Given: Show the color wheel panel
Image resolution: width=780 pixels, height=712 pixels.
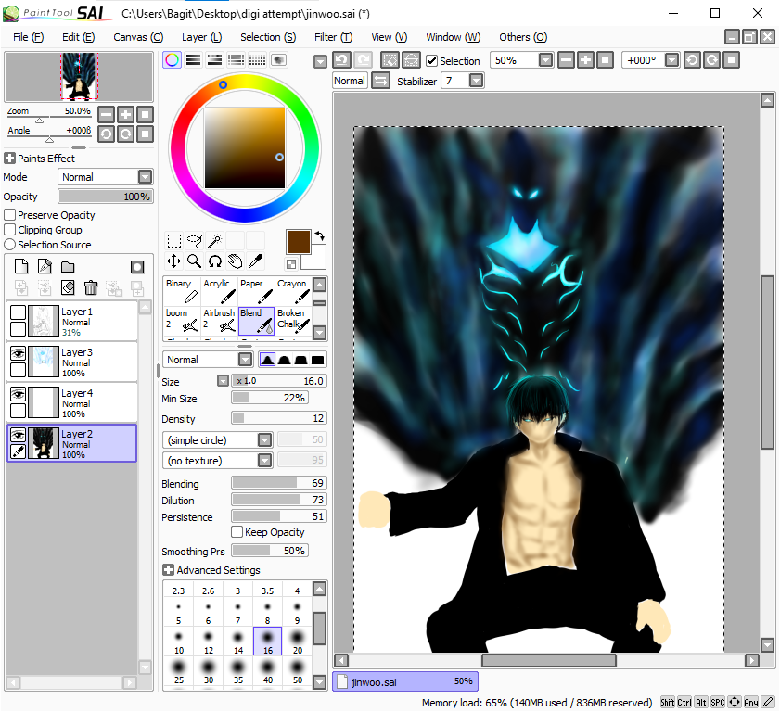Looking at the screenshot, I should click(x=173, y=60).
